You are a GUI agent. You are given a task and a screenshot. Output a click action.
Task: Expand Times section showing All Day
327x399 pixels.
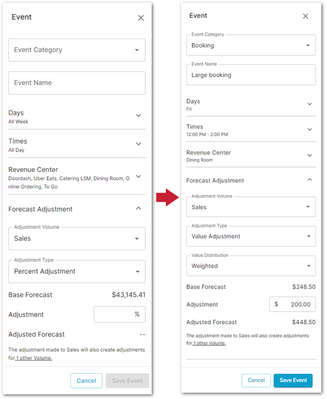click(x=139, y=144)
